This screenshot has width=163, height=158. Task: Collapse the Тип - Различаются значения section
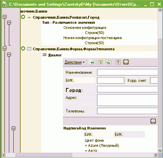(9, 22)
